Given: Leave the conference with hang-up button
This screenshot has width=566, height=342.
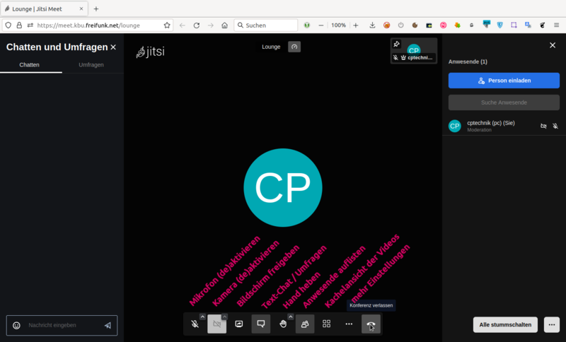Looking at the screenshot, I should [x=371, y=324].
